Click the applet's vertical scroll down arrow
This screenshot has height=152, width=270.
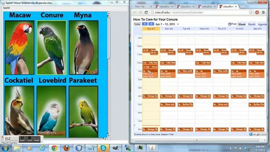click(109, 136)
